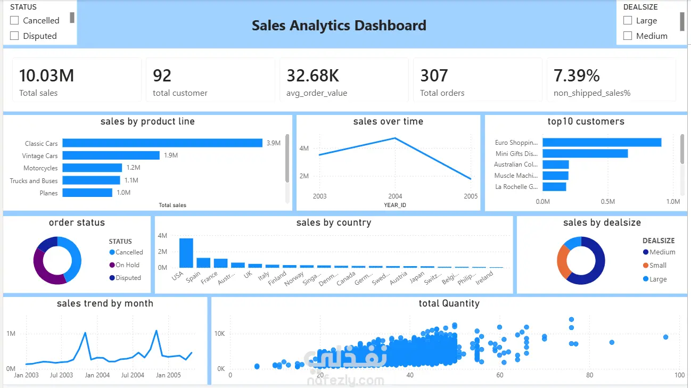Select the 92 total customer card

coord(210,80)
